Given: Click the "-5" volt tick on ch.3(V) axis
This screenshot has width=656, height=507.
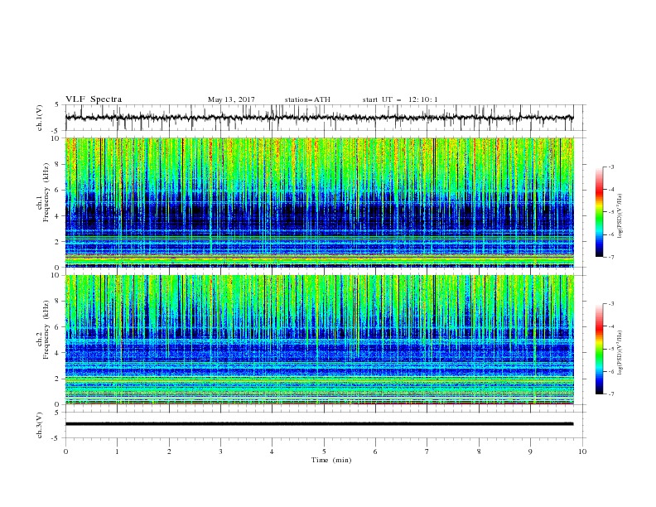Looking at the screenshot, I should (x=56, y=438).
